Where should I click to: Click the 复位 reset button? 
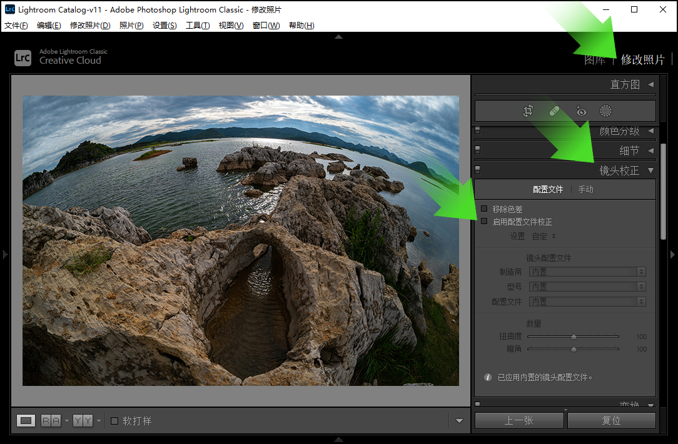pos(611,421)
